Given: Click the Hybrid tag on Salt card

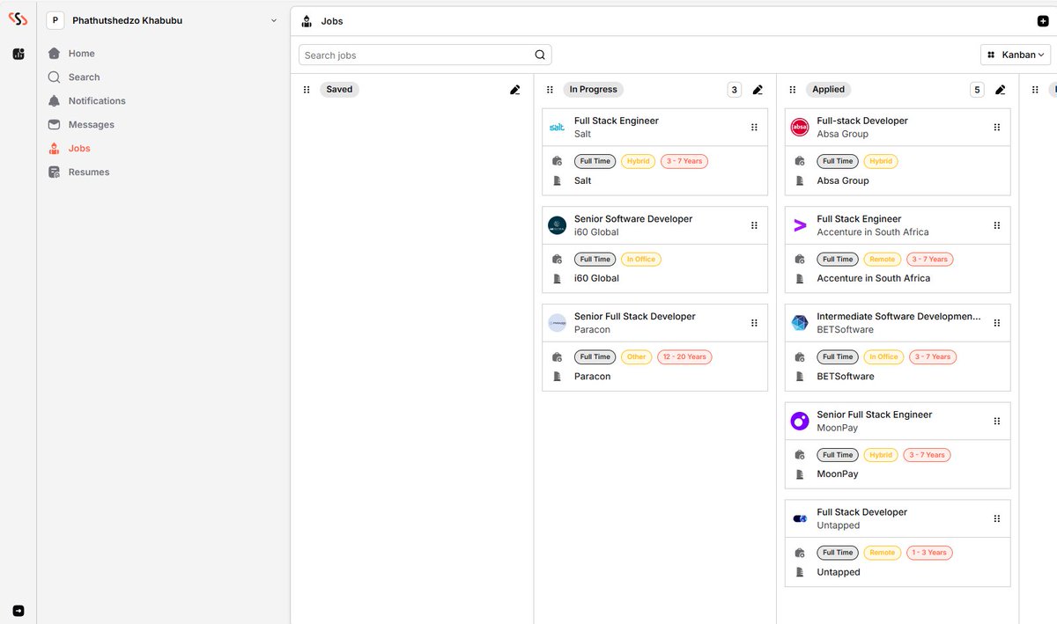Looking at the screenshot, I should click(638, 161).
